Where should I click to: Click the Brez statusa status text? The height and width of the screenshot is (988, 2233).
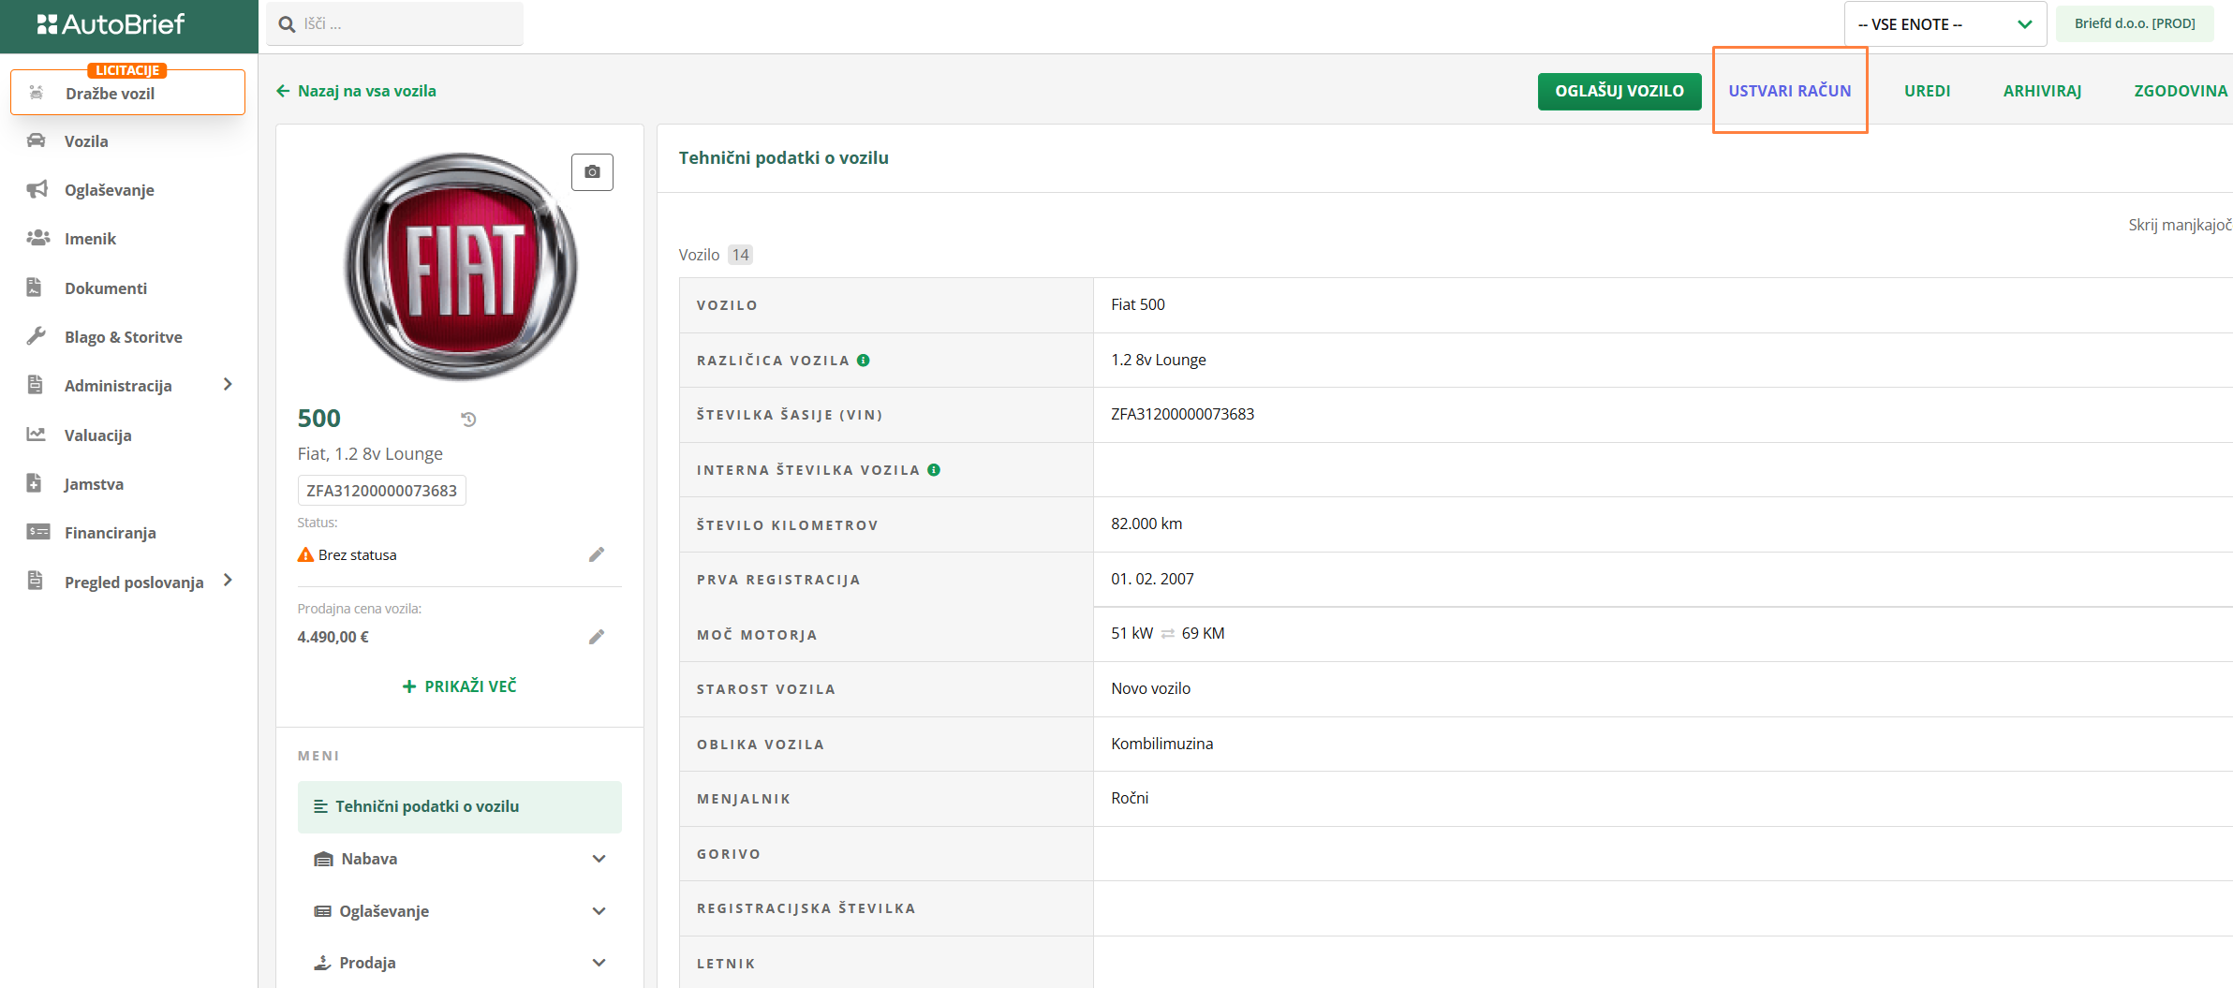point(357,555)
